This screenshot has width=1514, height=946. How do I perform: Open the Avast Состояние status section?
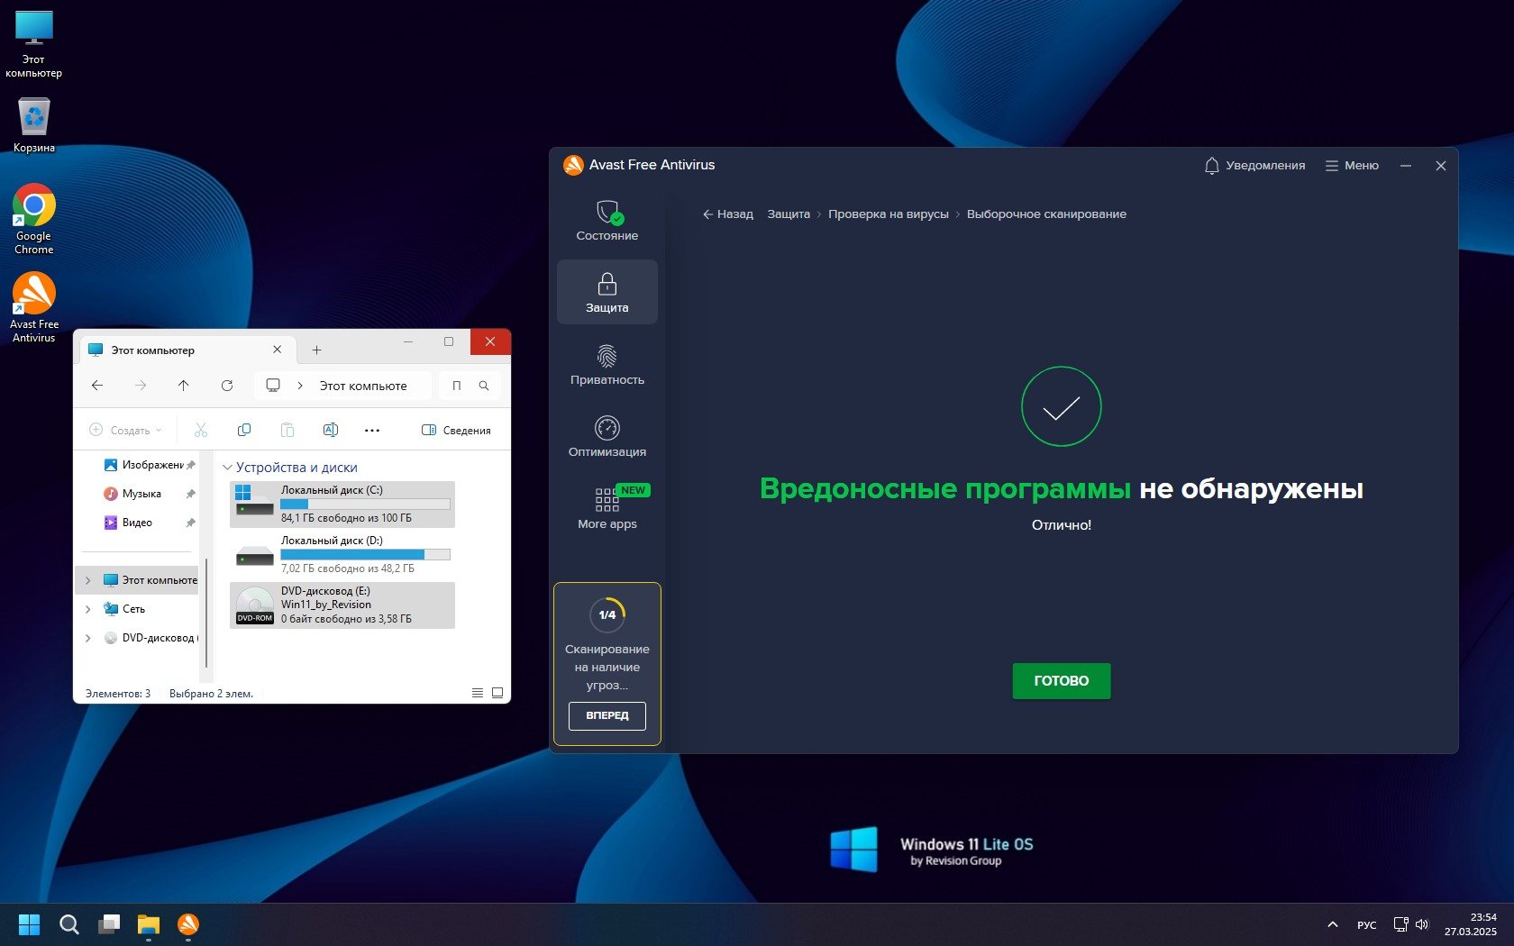pyautogui.click(x=607, y=221)
